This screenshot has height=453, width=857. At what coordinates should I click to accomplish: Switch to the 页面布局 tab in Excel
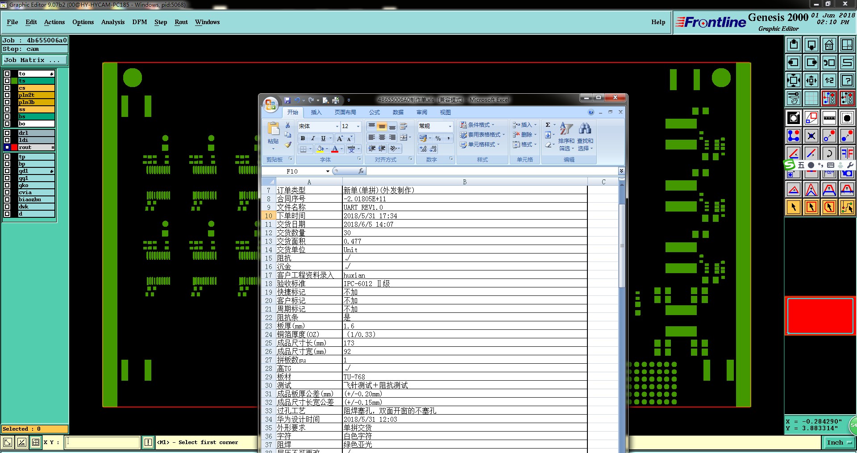(x=345, y=112)
